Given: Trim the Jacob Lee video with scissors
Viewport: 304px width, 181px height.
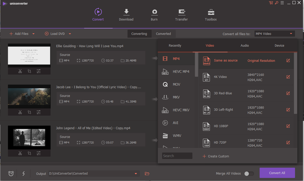Looking at the screenshot, I should (20, 112).
